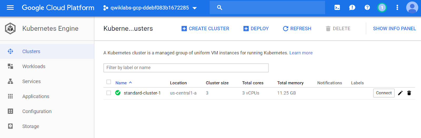This screenshot has width=421, height=138.
Task: Open notifications badge showing 1
Action: tap(382, 8)
